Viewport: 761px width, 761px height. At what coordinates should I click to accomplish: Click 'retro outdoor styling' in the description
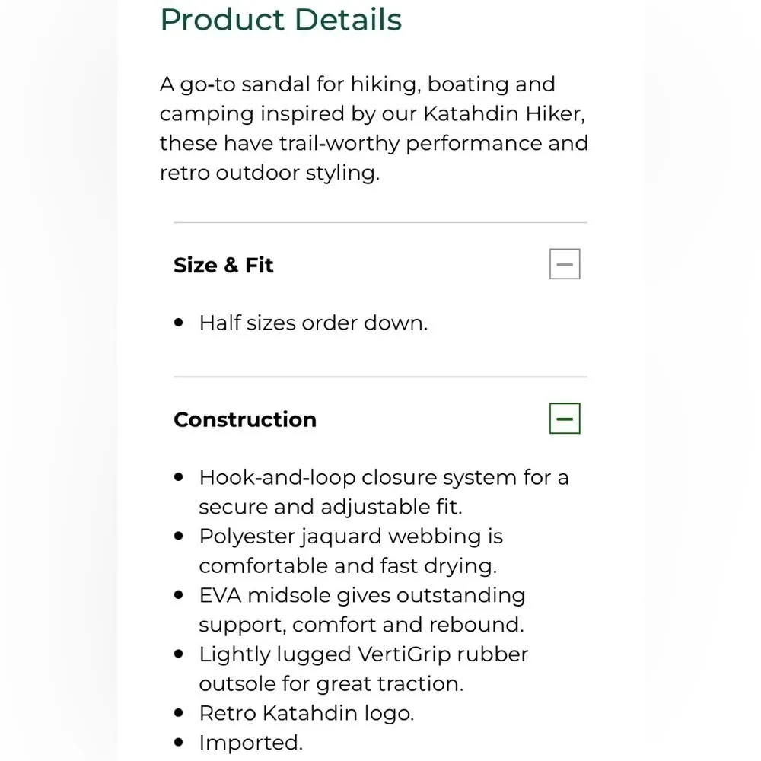269,173
